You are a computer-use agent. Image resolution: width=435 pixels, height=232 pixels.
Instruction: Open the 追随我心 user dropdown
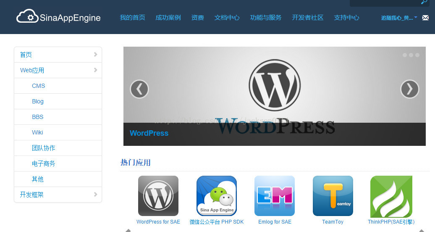click(399, 18)
